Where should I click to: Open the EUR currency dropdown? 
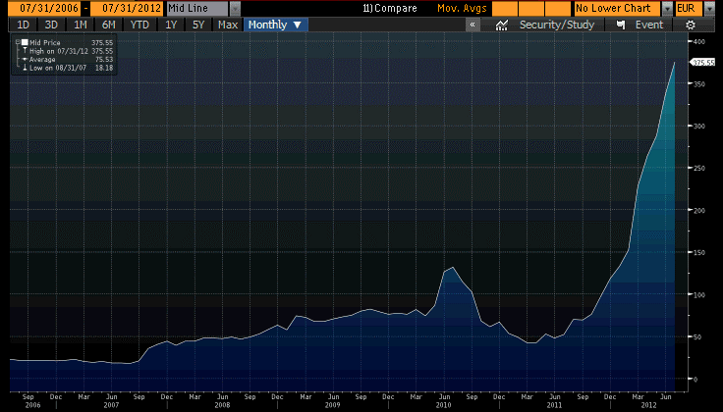[708, 8]
